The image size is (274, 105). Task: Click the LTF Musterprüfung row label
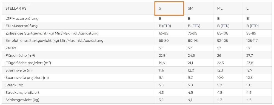click(22, 19)
